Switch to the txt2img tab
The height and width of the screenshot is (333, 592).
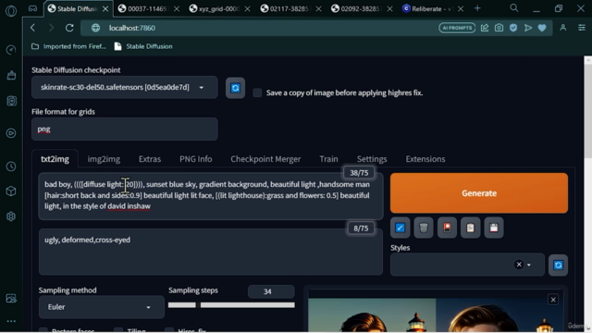pos(55,159)
